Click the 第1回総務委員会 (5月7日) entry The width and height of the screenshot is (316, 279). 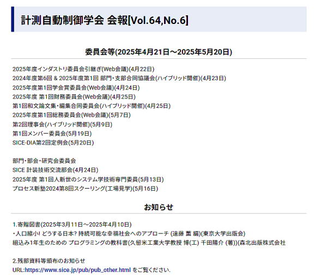(71, 115)
